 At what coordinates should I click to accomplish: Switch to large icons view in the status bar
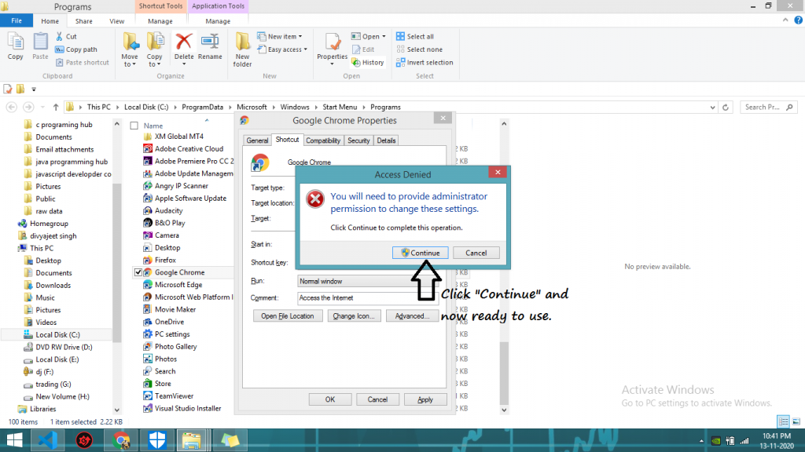coord(796,421)
